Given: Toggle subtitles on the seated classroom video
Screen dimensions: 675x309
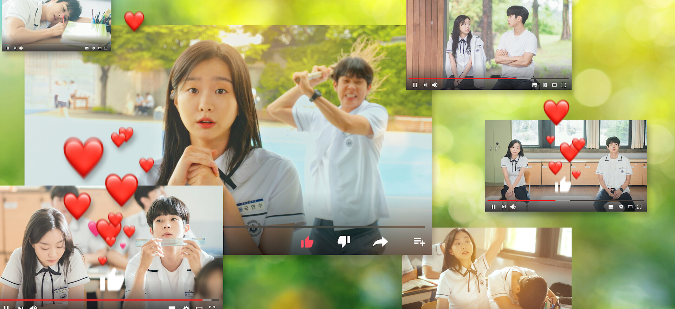Looking at the screenshot, I should coord(611,207).
